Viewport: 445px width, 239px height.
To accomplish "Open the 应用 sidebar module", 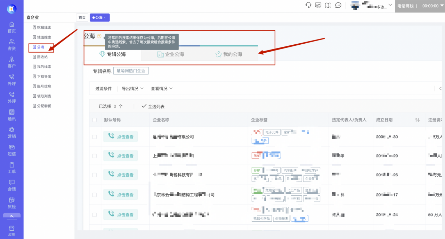I will click(12, 231).
